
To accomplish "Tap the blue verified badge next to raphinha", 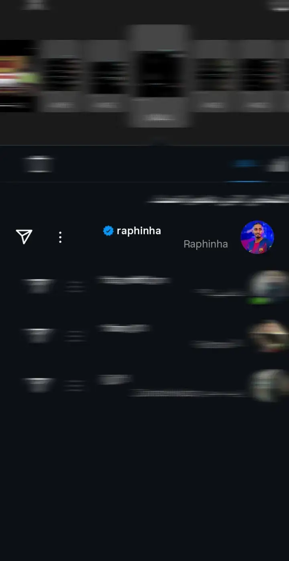I will click(x=108, y=231).
